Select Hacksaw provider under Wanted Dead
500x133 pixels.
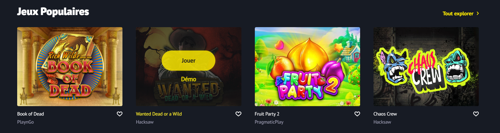(145, 122)
